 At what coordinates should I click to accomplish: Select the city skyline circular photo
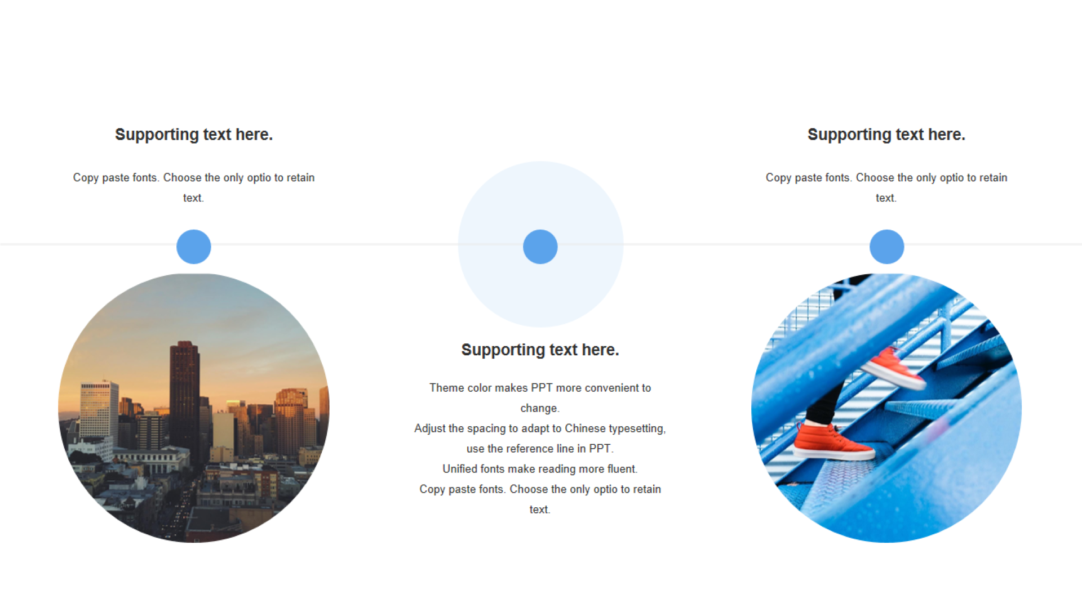point(194,408)
